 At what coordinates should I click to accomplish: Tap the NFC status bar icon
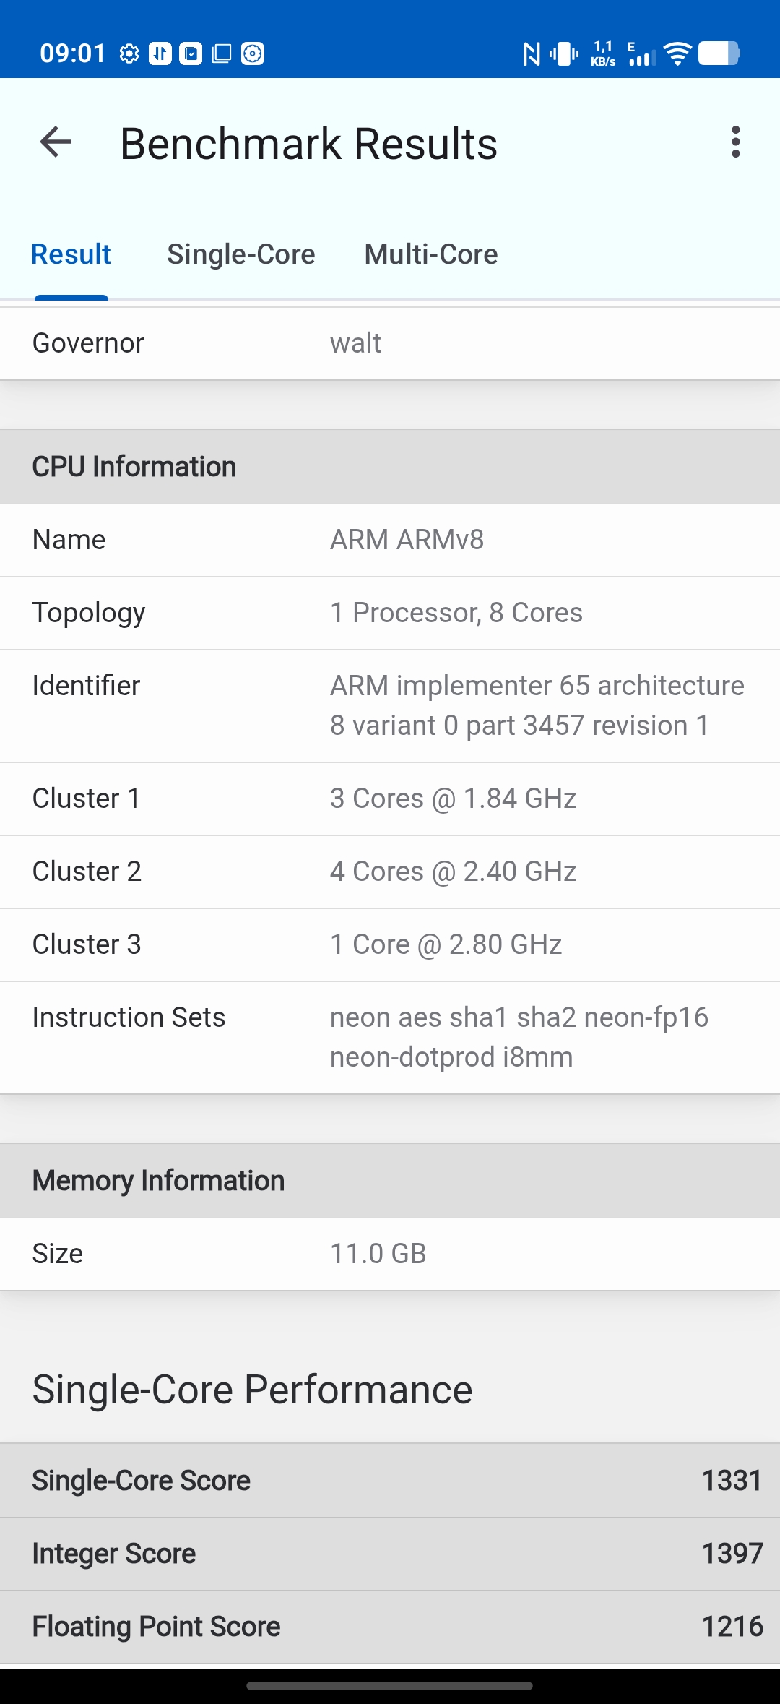532,53
